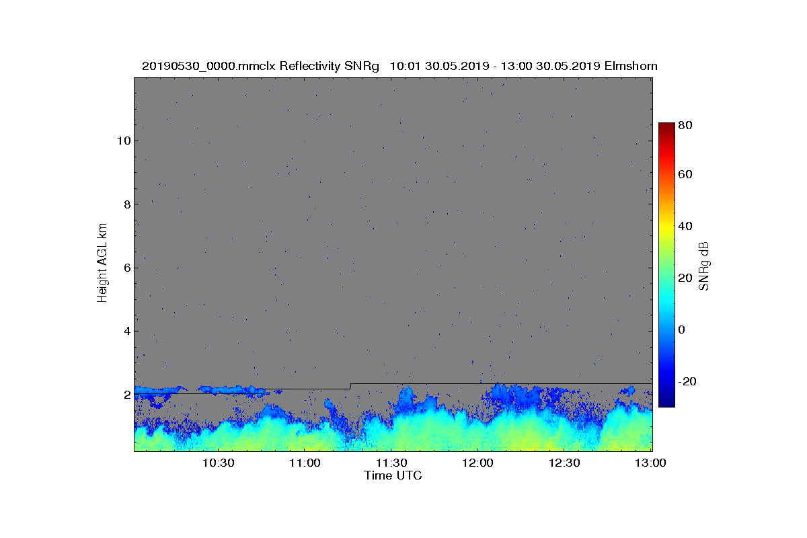Screen dimensions: 807x538
Task: Click the height tick label 4
Action: pyautogui.click(x=126, y=331)
